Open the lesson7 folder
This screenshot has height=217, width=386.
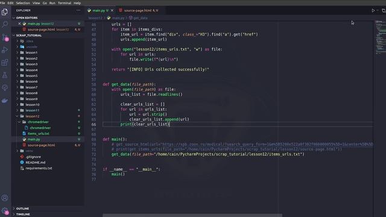click(31, 87)
